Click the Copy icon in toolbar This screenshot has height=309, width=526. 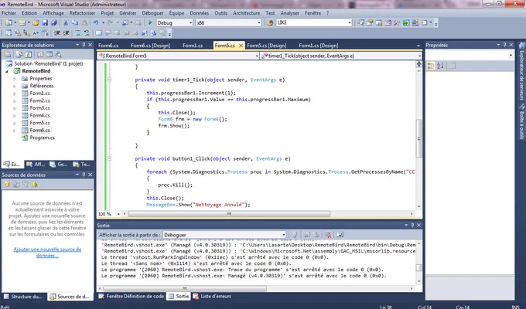pos(75,23)
